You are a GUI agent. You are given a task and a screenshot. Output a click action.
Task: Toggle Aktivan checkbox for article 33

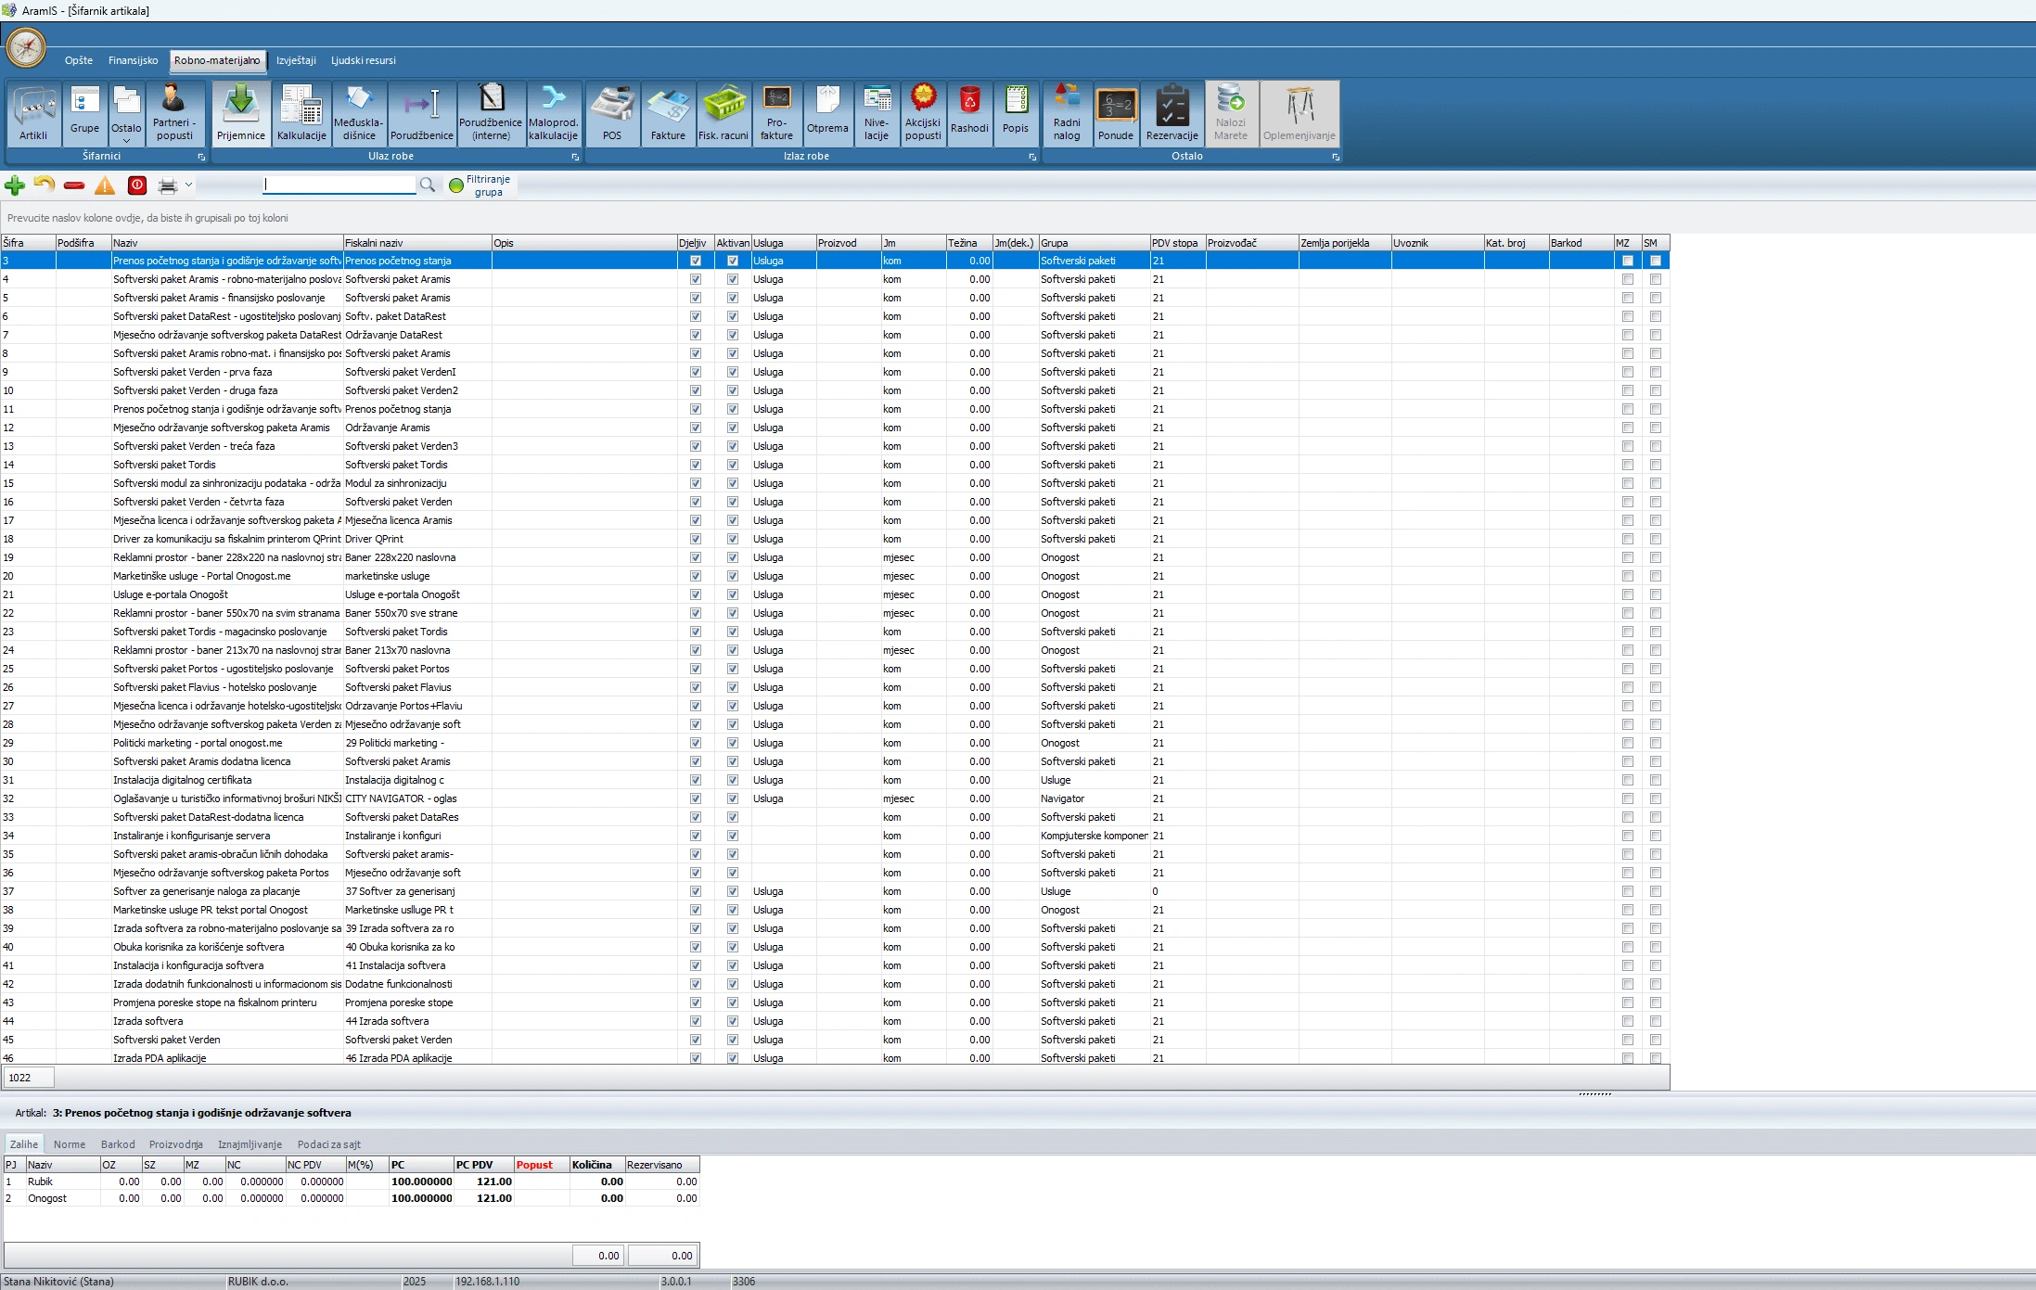pyautogui.click(x=733, y=817)
